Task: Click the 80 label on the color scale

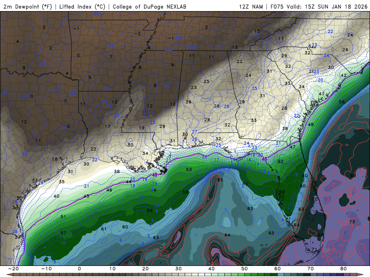Action: coord(343,269)
